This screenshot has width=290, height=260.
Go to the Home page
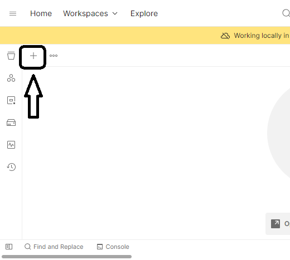point(41,13)
